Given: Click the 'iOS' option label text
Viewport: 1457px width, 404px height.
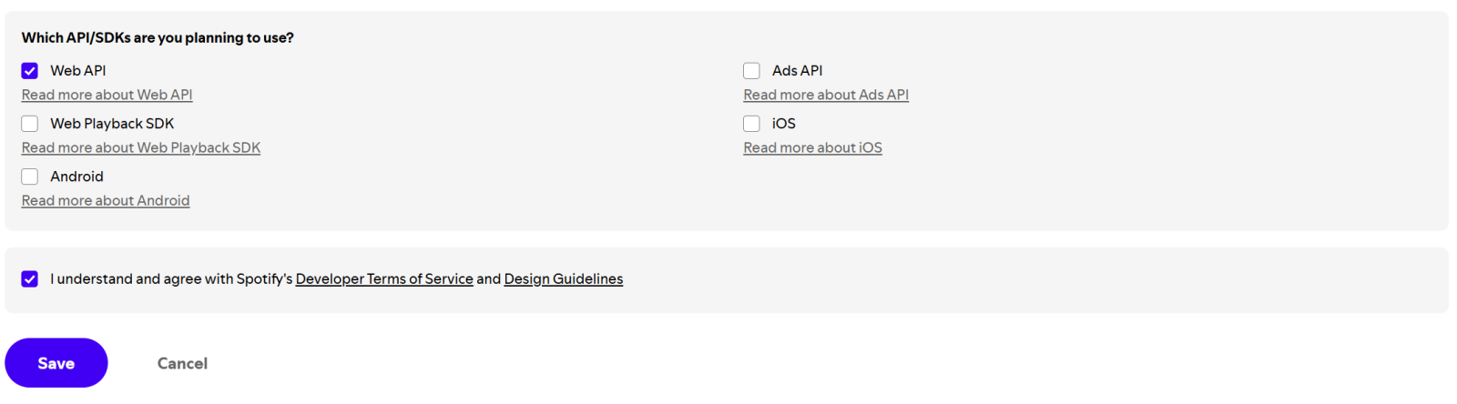Looking at the screenshot, I should 783,124.
